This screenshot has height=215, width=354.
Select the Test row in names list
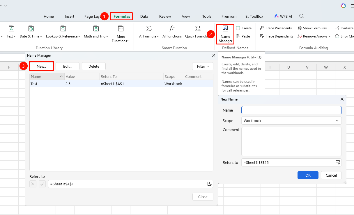tap(121, 84)
